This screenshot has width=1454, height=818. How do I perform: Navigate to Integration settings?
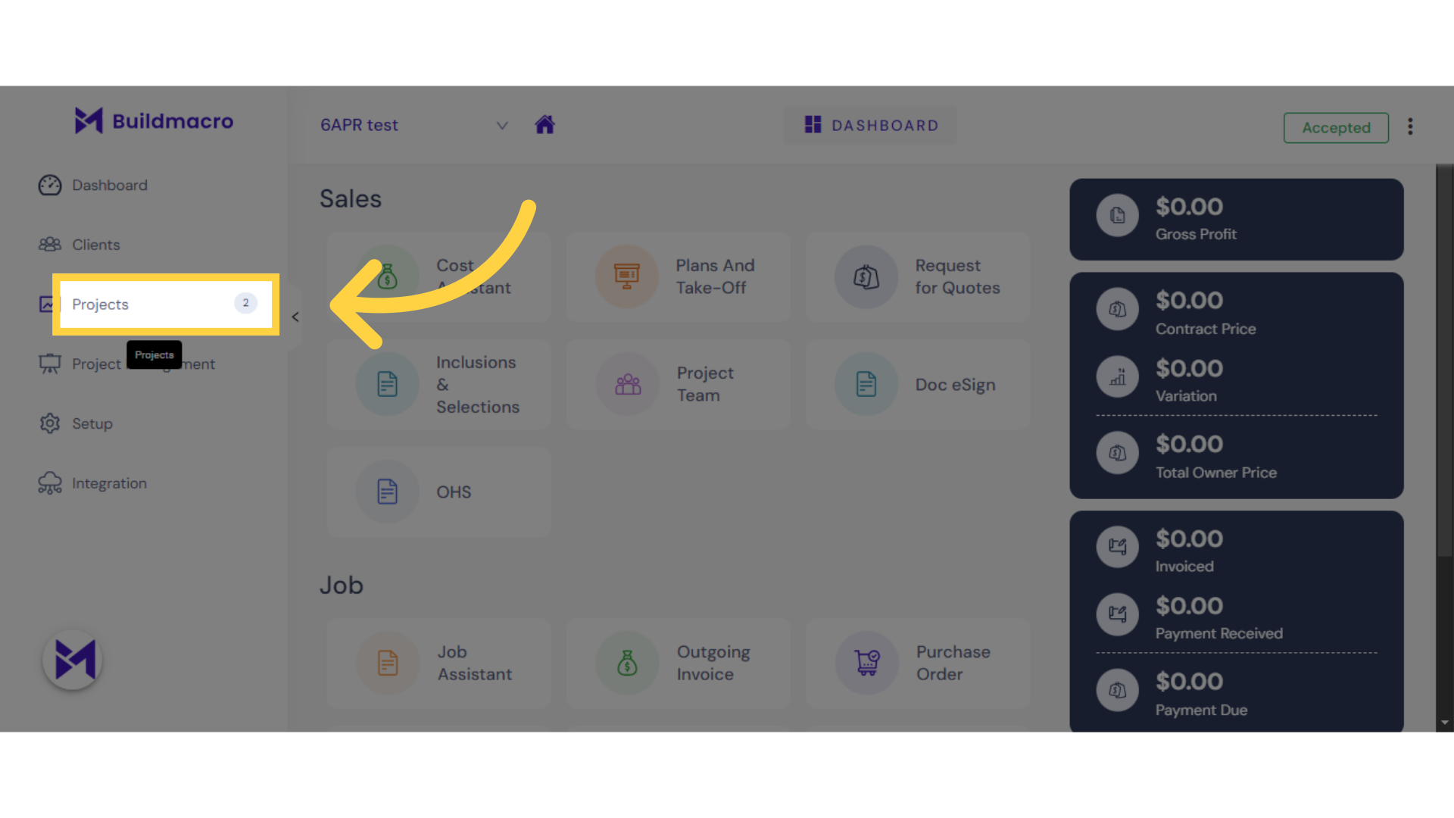coord(109,482)
